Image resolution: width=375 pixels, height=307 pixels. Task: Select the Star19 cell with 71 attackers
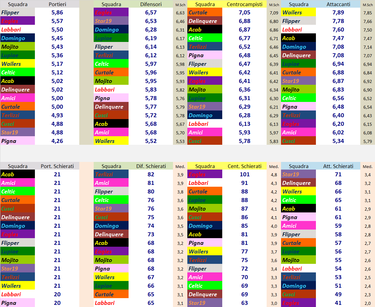[x=298, y=174]
